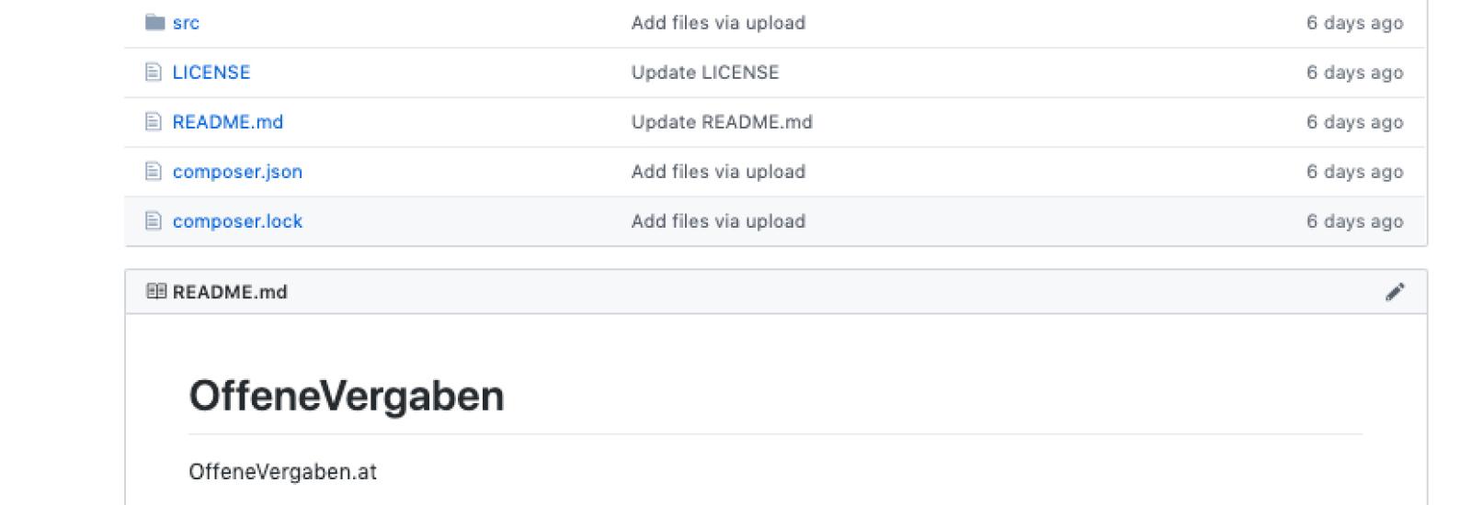
Task: Click the README.md file icon in list
Action: point(154,121)
